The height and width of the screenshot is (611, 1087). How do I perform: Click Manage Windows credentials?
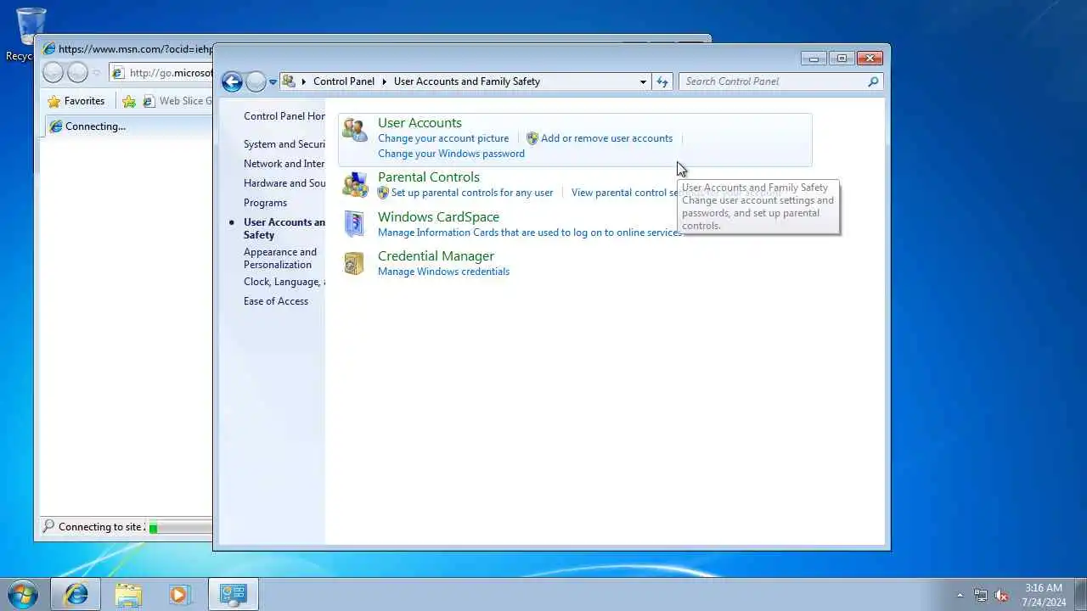tap(443, 272)
